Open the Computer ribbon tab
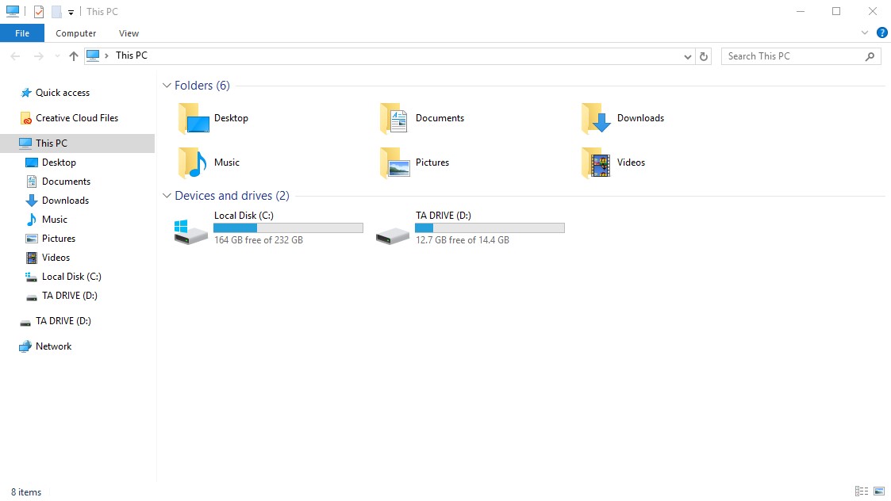The image size is (891, 501). coord(75,33)
